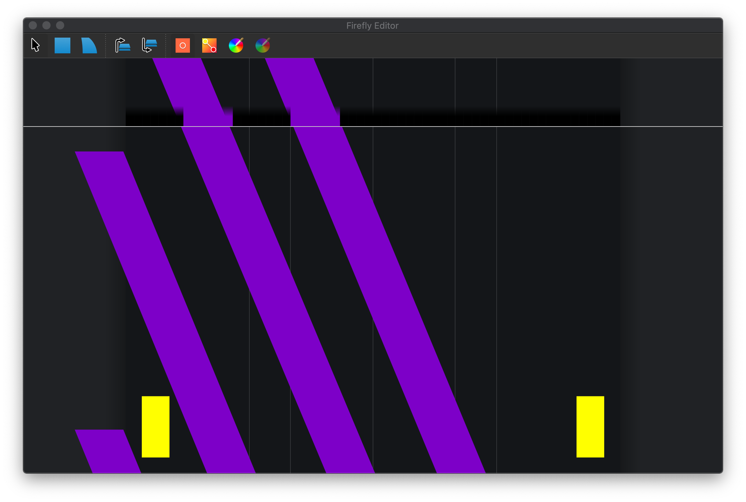Pick the blue rectangle shape tool
746x502 pixels.
63,45
